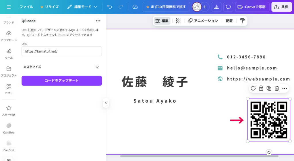This screenshot has width=294, height=161.
Task: Open the transparency checkerboard icon
Action: (x=178, y=21)
